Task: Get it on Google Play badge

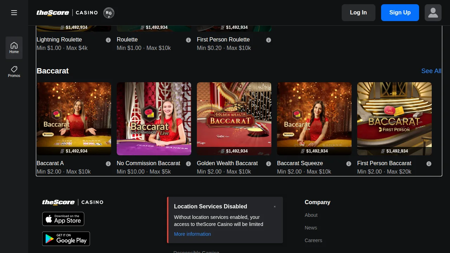Action: pos(66,239)
